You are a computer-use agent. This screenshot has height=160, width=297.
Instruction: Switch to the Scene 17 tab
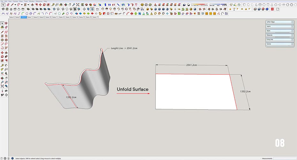(95, 17)
